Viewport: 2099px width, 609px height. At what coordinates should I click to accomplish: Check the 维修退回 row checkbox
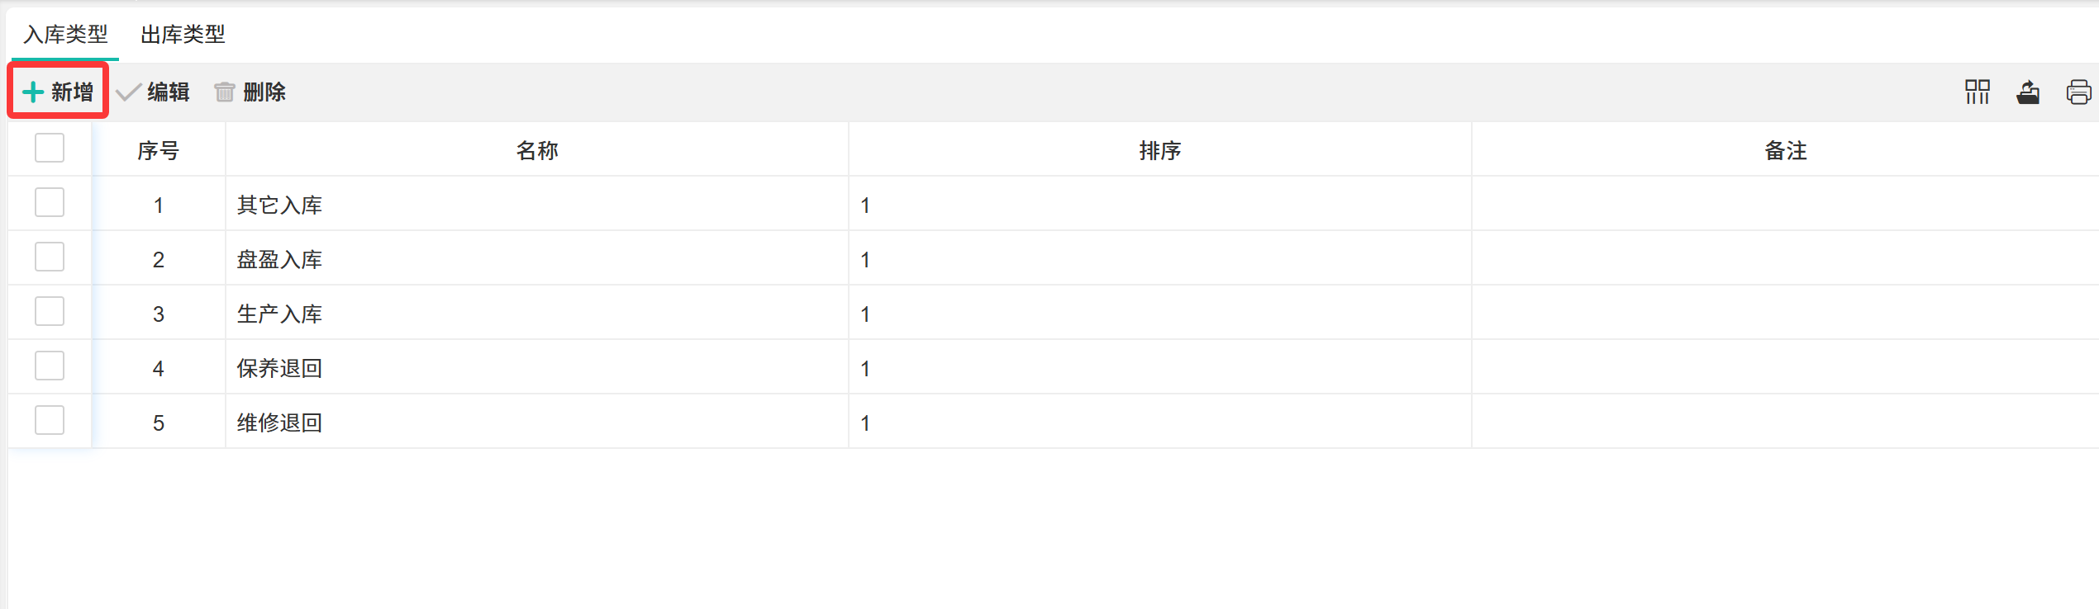tap(50, 420)
